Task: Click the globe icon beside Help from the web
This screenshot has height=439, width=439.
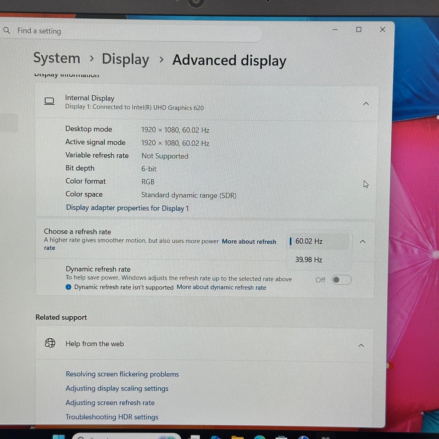Action: [50, 343]
